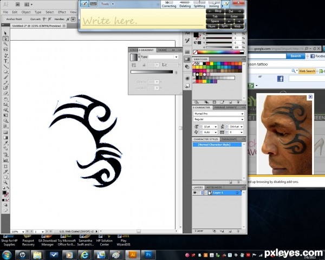Click the Enter key in input panel
Image resolution: width=325 pixels, height=260 pixels.
234,16
